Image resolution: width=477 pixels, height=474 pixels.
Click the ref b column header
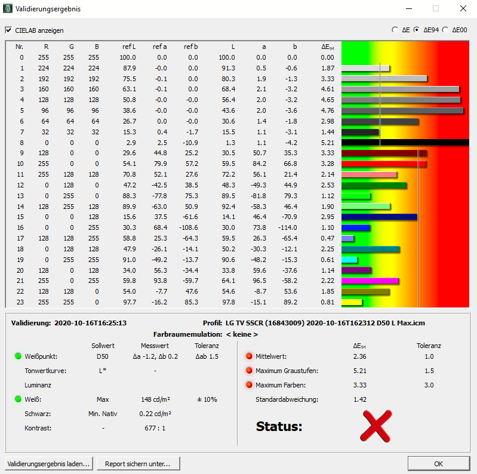[190, 47]
